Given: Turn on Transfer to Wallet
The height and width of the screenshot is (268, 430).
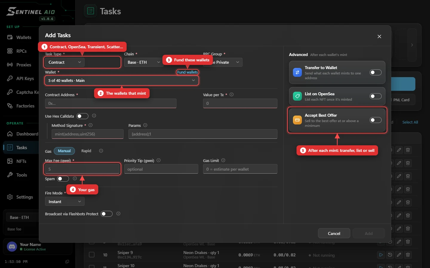Looking at the screenshot, I should pyautogui.click(x=376, y=72).
